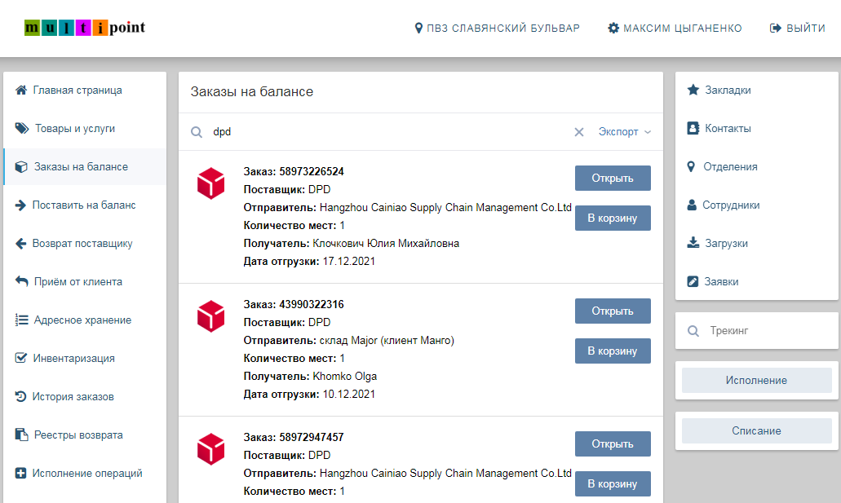Image resolution: width=841 pixels, height=503 pixels.
Task: Expand the Экспорт dropdown
Action: 624,132
